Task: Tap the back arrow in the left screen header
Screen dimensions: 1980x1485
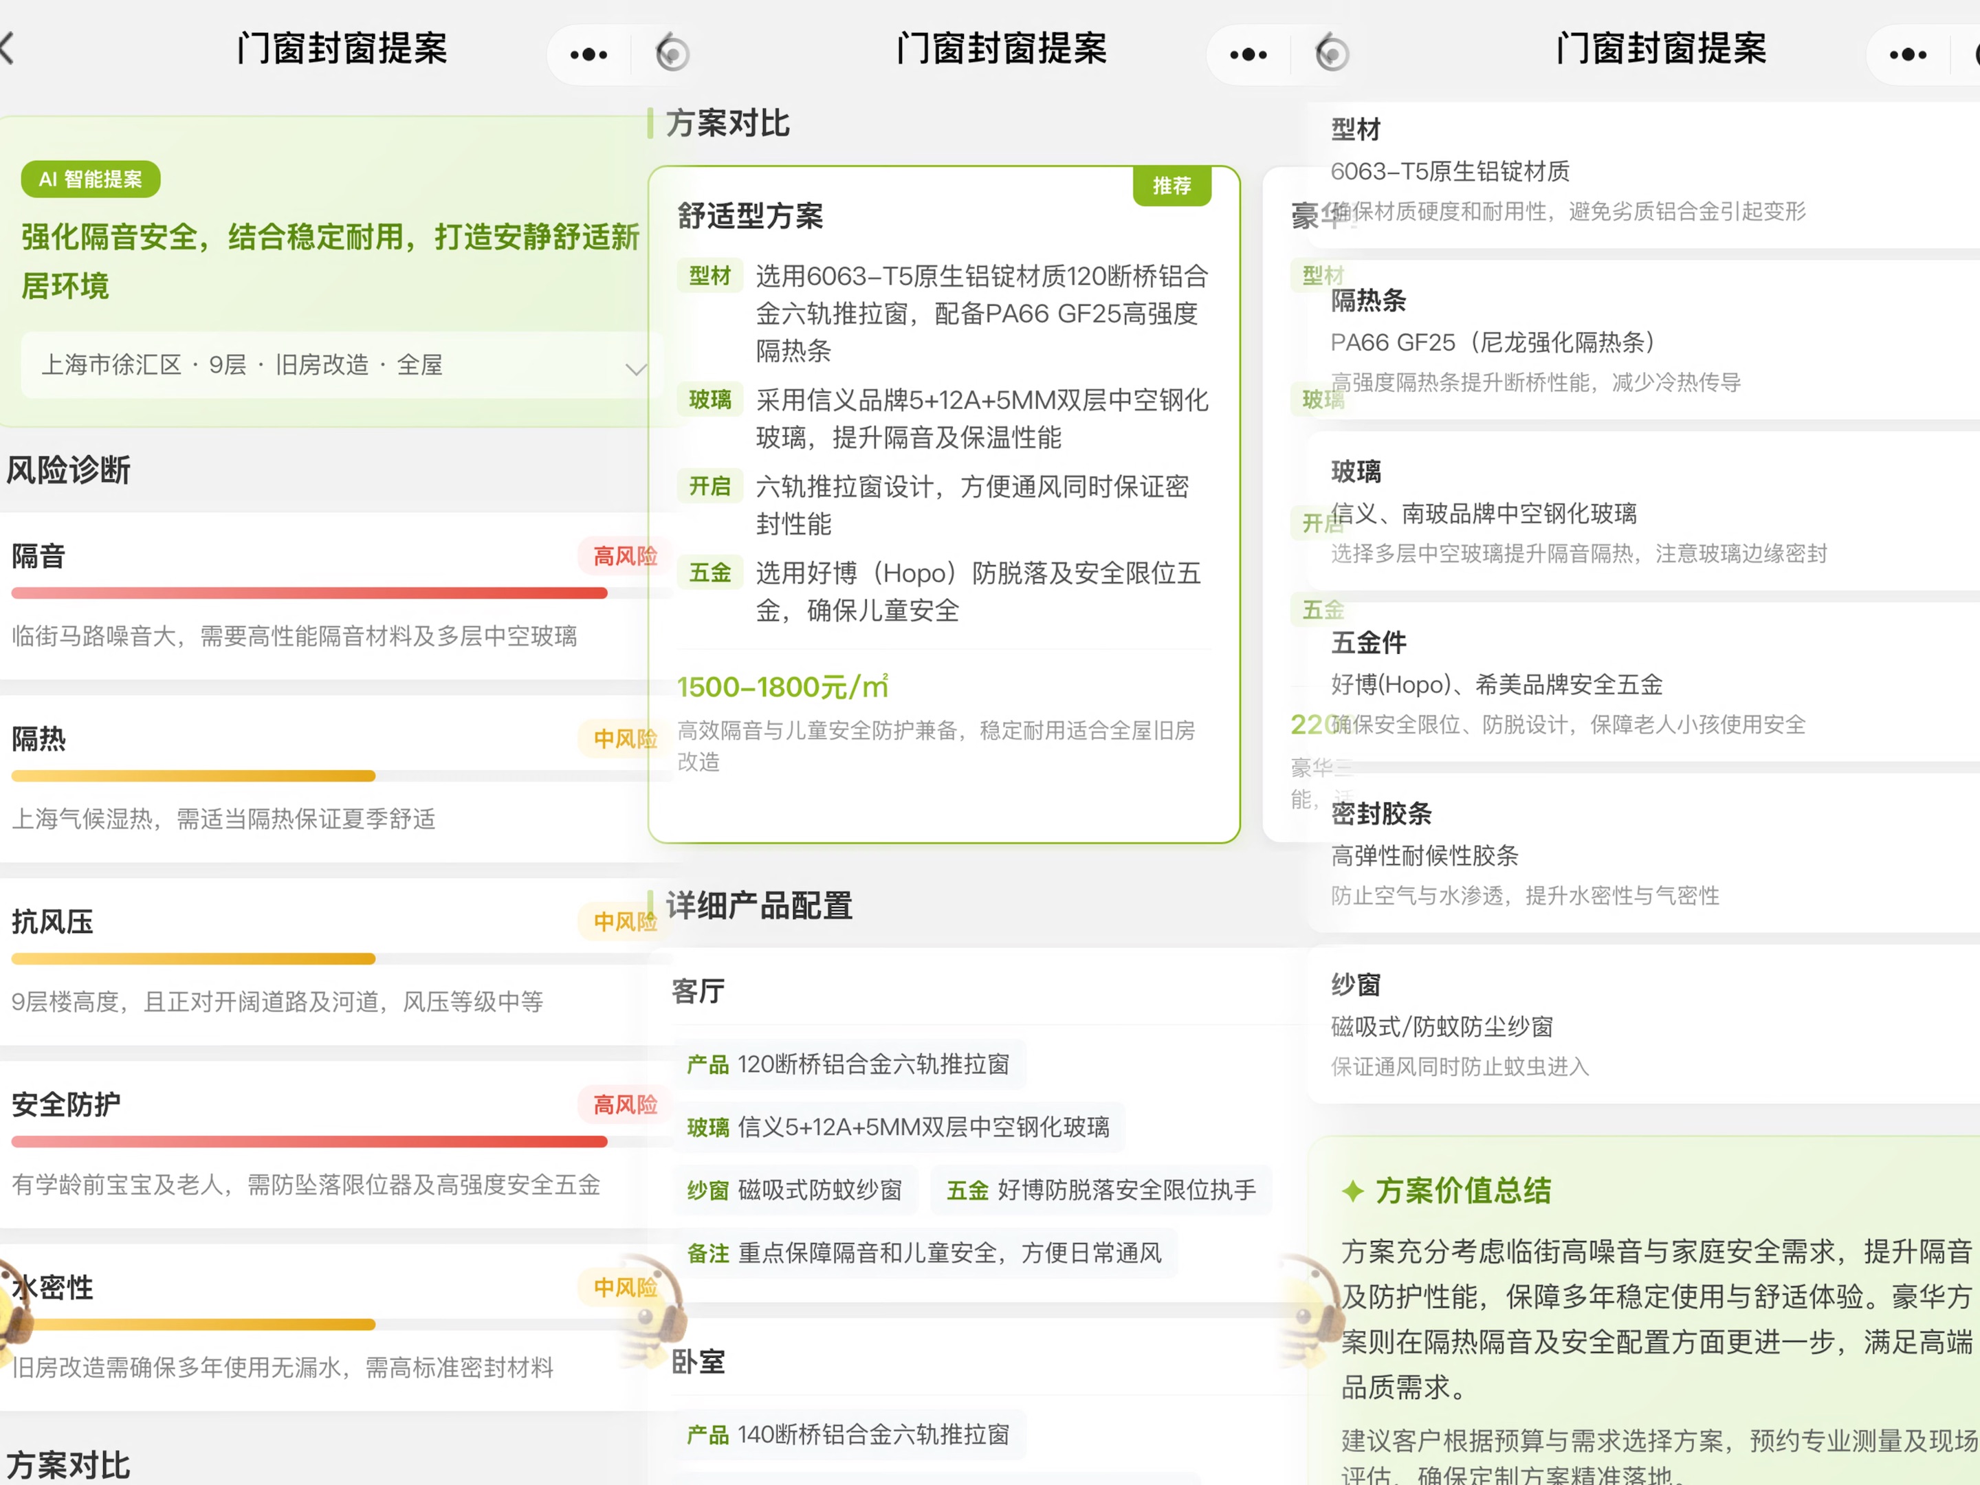Action: [x=7, y=48]
